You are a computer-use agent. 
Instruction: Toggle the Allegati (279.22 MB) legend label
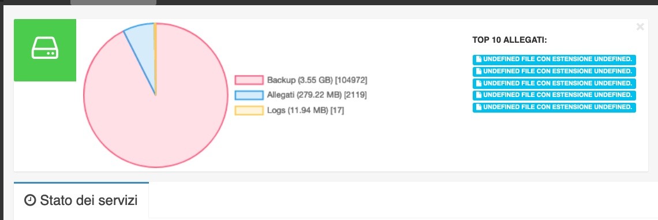coord(317,95)
